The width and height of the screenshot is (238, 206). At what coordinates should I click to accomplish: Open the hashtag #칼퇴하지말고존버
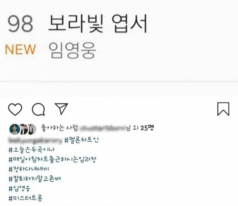coord(35,179)
